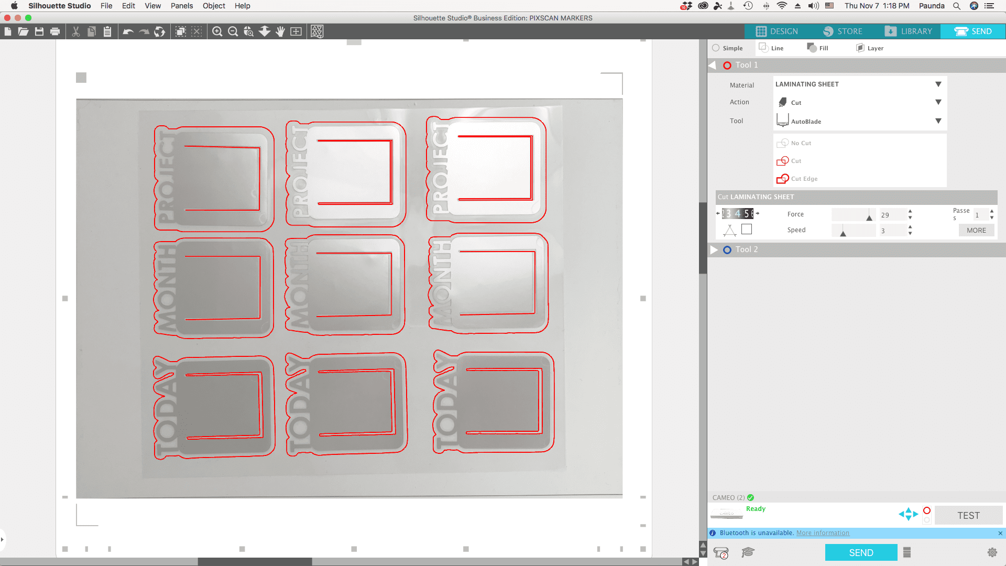Click the More information link
Viewport: 1006px width, 566px height.
pos(823,533)
